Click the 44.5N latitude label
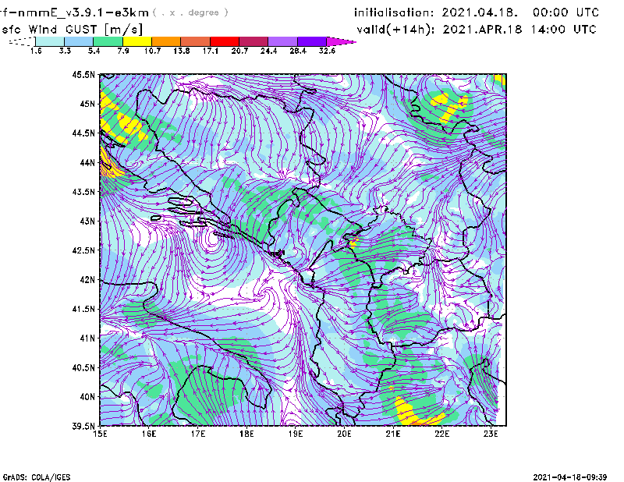 [x=83, y=133]
